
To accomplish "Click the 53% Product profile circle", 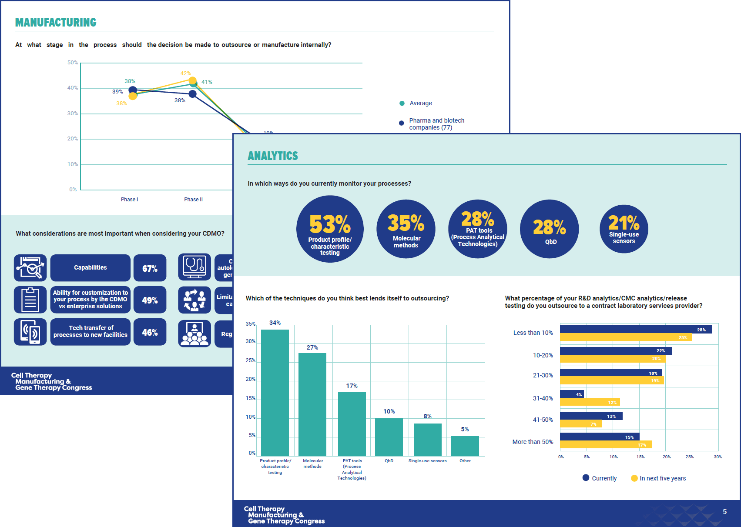I will pos(330,229).
